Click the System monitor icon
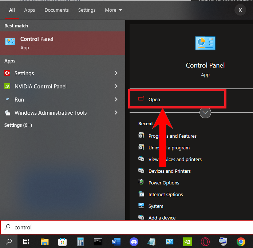 pos(141,205)
